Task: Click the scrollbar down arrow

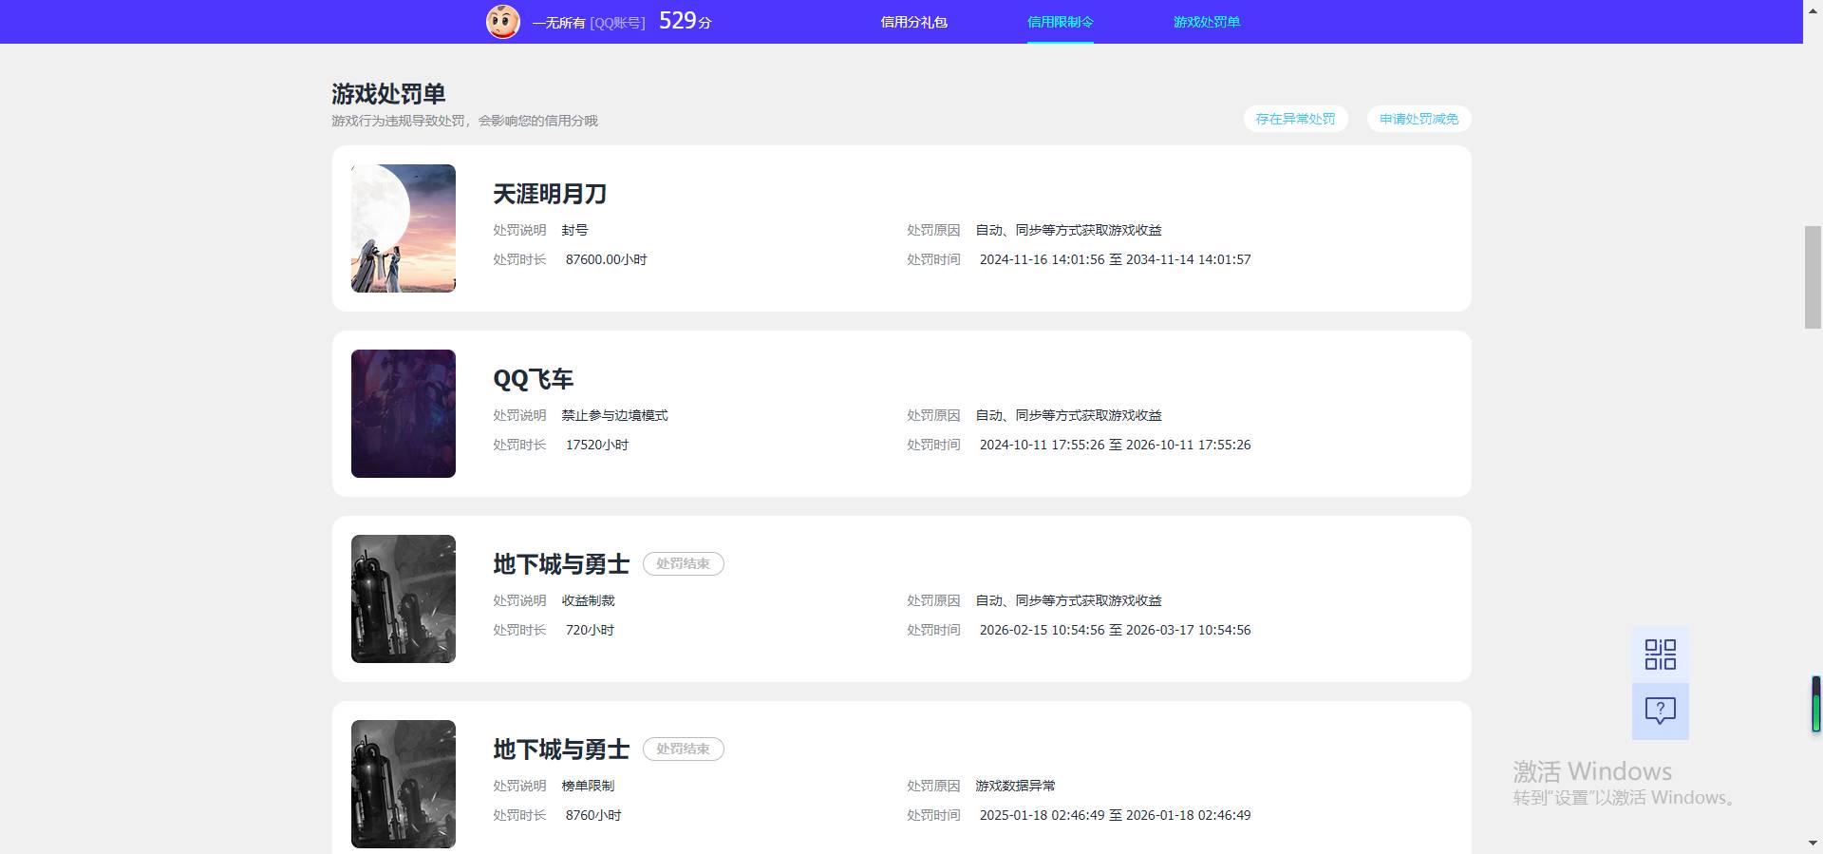Action: pos(1813,844)
